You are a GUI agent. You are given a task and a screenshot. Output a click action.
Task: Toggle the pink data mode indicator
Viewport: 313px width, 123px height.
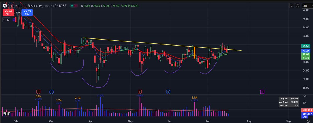click(x=76, y=6)
